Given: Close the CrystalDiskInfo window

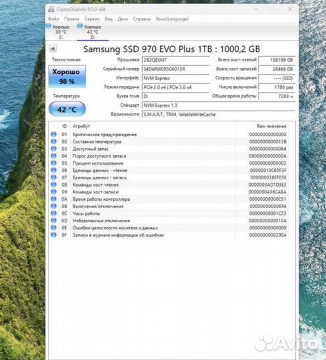Looking at the screenshot, I should (x=290, y=9).
